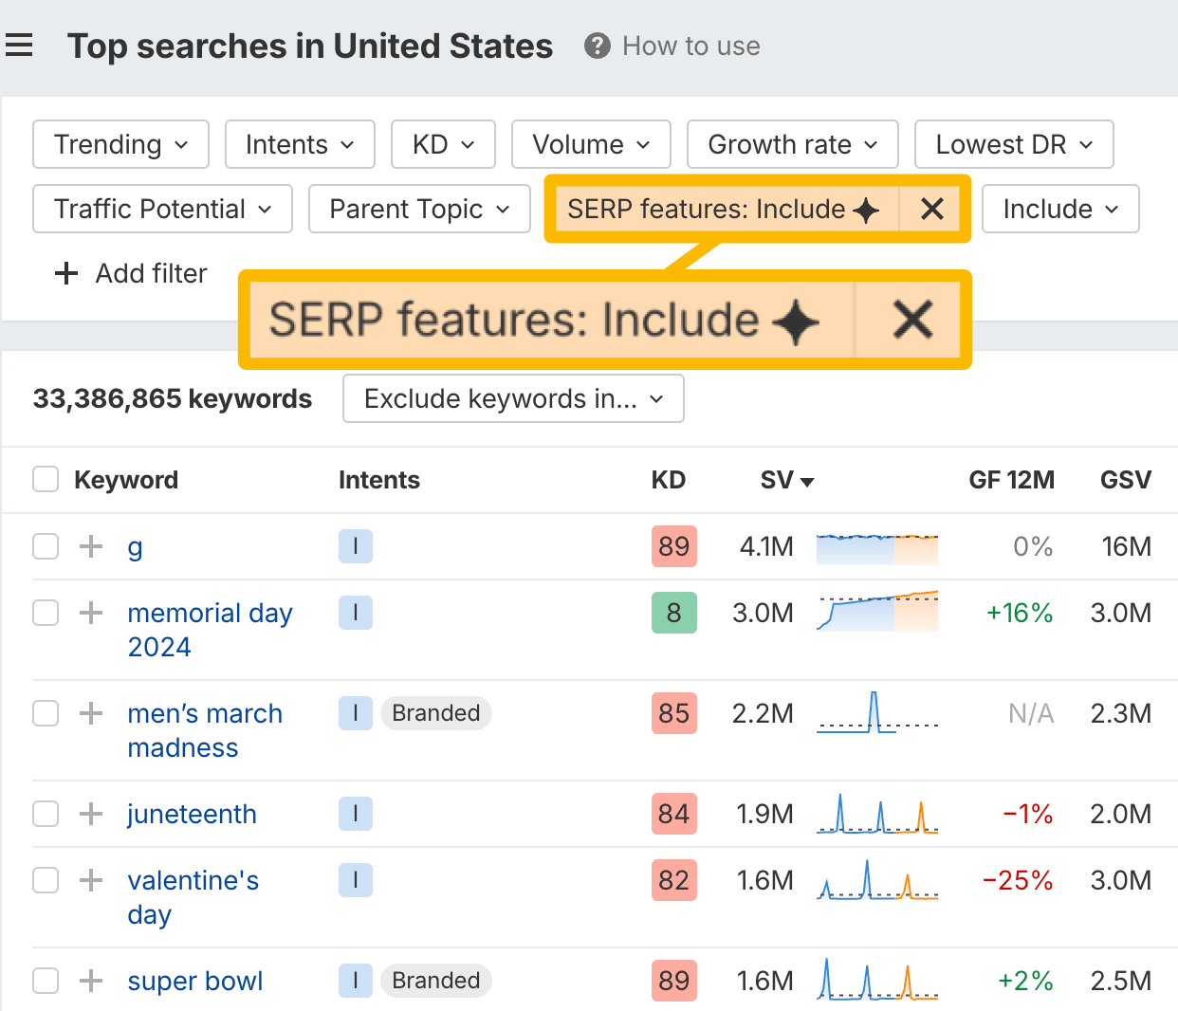The image size is (1178, 1011).
Task: Add "super bowl" using its plus icon
Action: (90, 981)
